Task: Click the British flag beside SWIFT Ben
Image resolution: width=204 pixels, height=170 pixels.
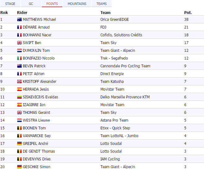Action: click(x=19, y=43)
